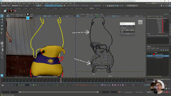Open the Help menu
171x96 pixels.
(74, 3)
